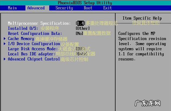Switch to the Main tab

coord(12,8)
